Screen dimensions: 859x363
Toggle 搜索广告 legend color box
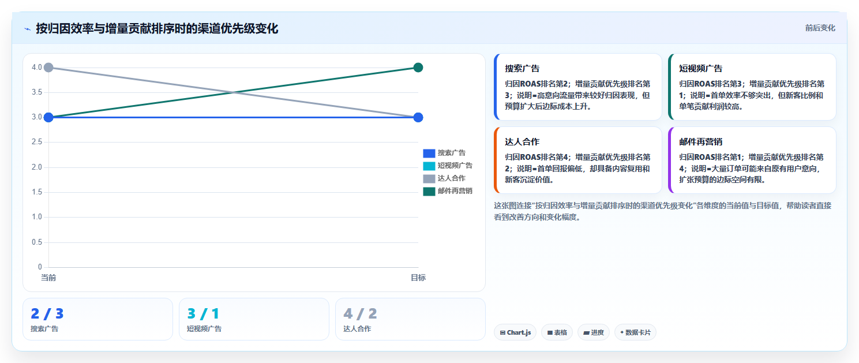(429, 154)
